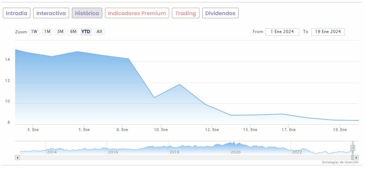Click the navigator right scroll arrow
The width and height of the screenshot is (365, 170).
356,158
